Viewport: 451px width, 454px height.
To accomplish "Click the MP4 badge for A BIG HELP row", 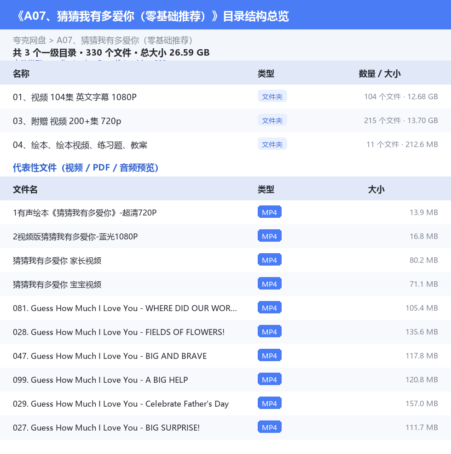I will [x=269, y=380].
